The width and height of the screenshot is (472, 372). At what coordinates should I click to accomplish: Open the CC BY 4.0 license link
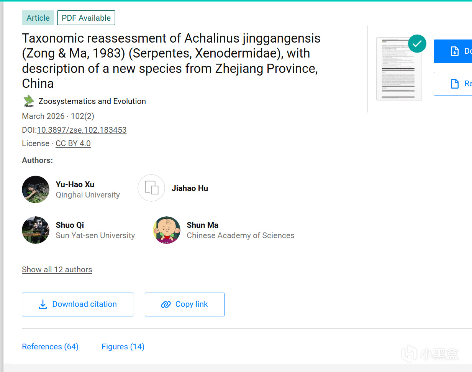(x=73, y=143)
